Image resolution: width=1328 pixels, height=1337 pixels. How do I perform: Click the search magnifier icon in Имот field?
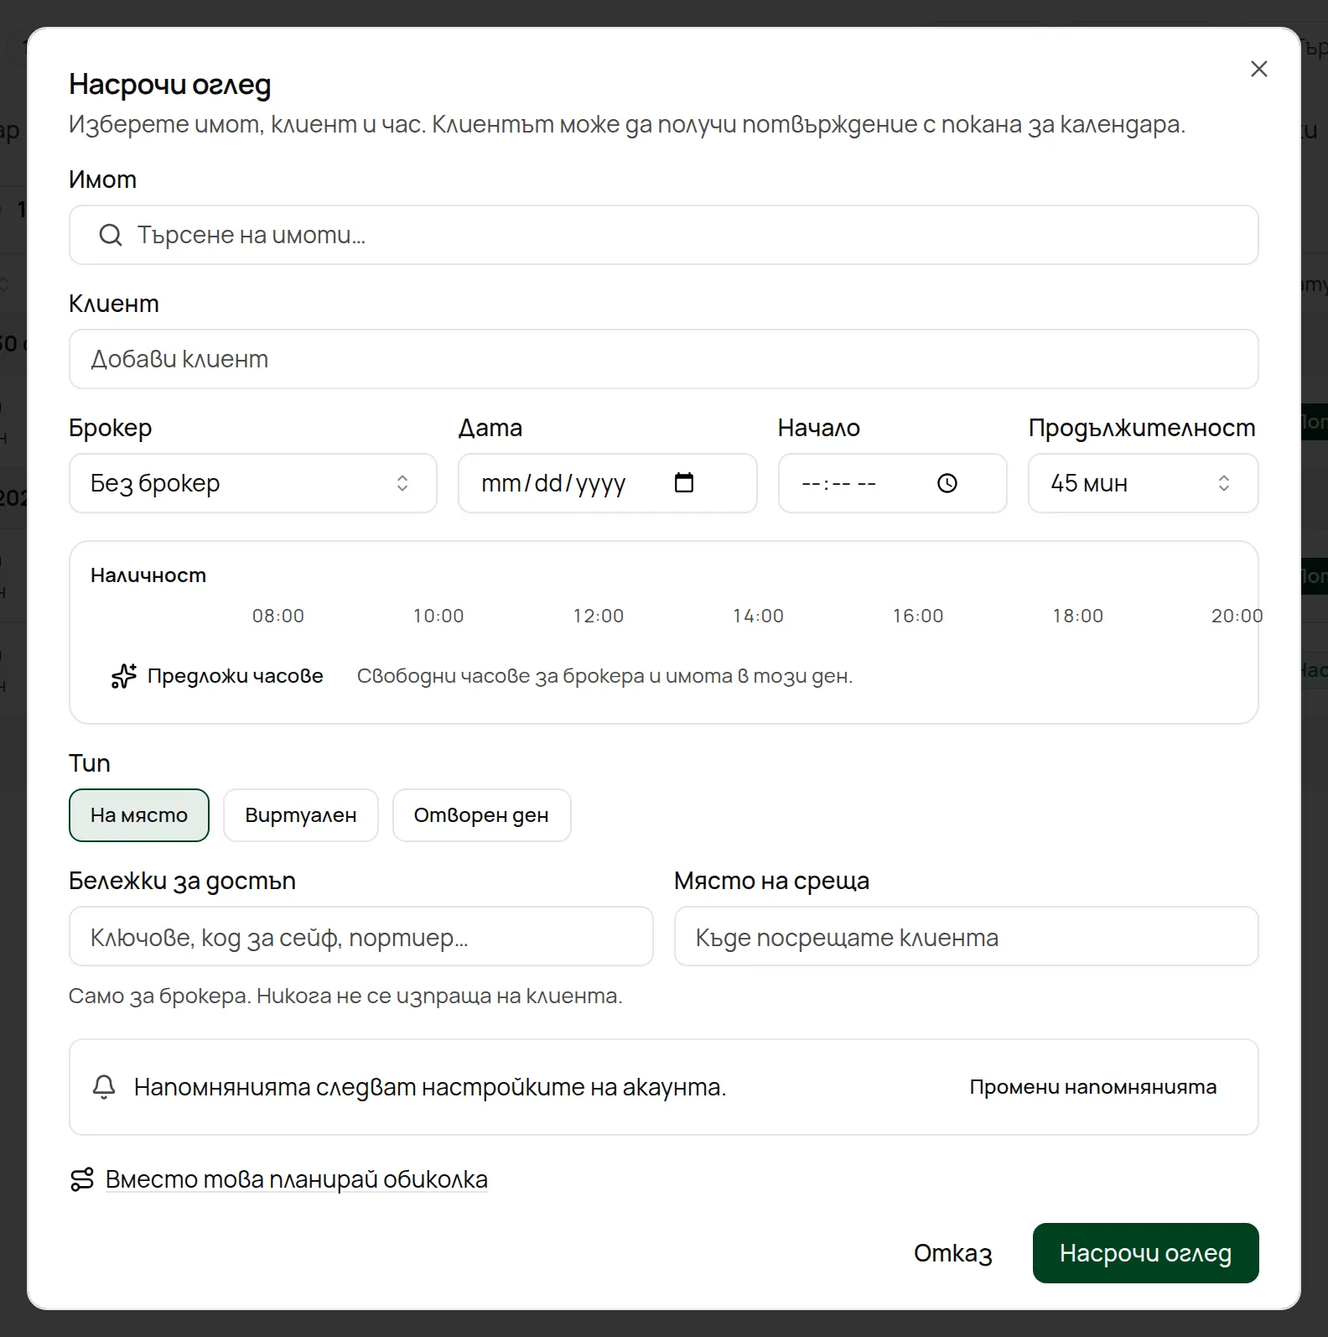111,235
